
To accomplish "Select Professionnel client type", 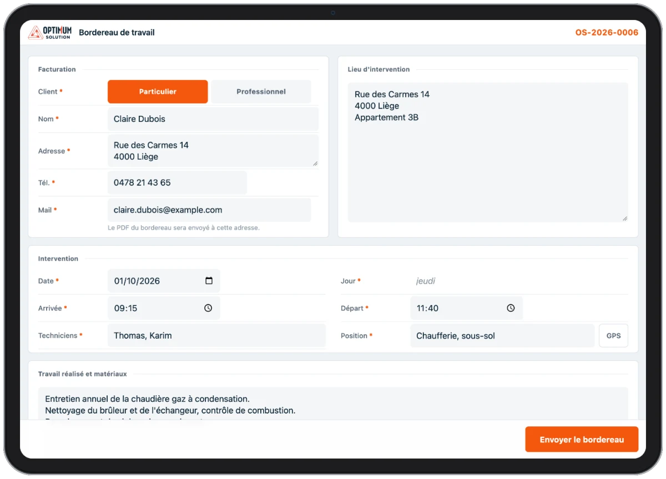I will coord(261,91).
